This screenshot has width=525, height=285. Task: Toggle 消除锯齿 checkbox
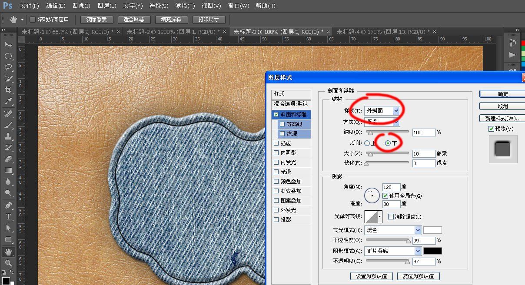point(391,216)
